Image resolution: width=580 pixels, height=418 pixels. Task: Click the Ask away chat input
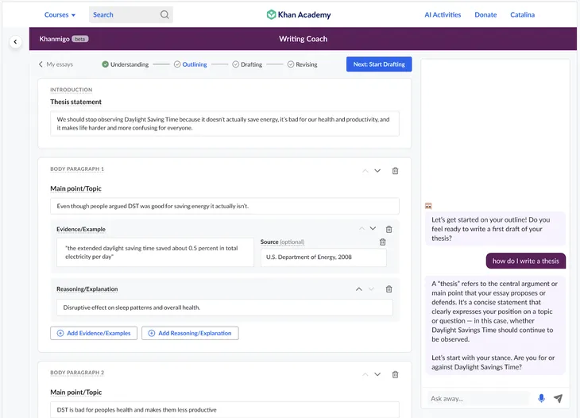(x=479, y=398)
